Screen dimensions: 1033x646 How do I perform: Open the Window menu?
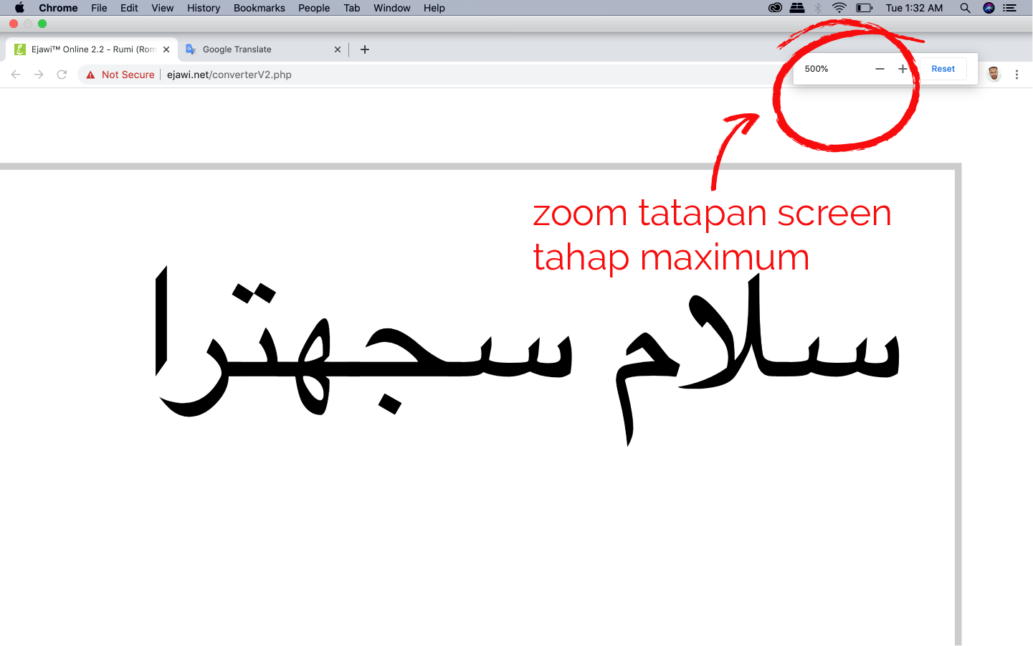(x=391, y=8)
